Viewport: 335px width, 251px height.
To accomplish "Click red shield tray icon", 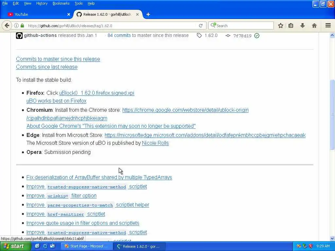I will pos(311,246).
